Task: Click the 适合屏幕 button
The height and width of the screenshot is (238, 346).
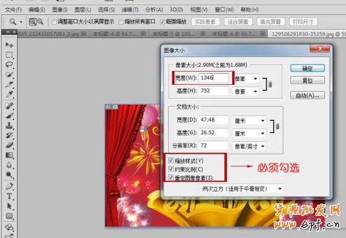Action: 238,22
